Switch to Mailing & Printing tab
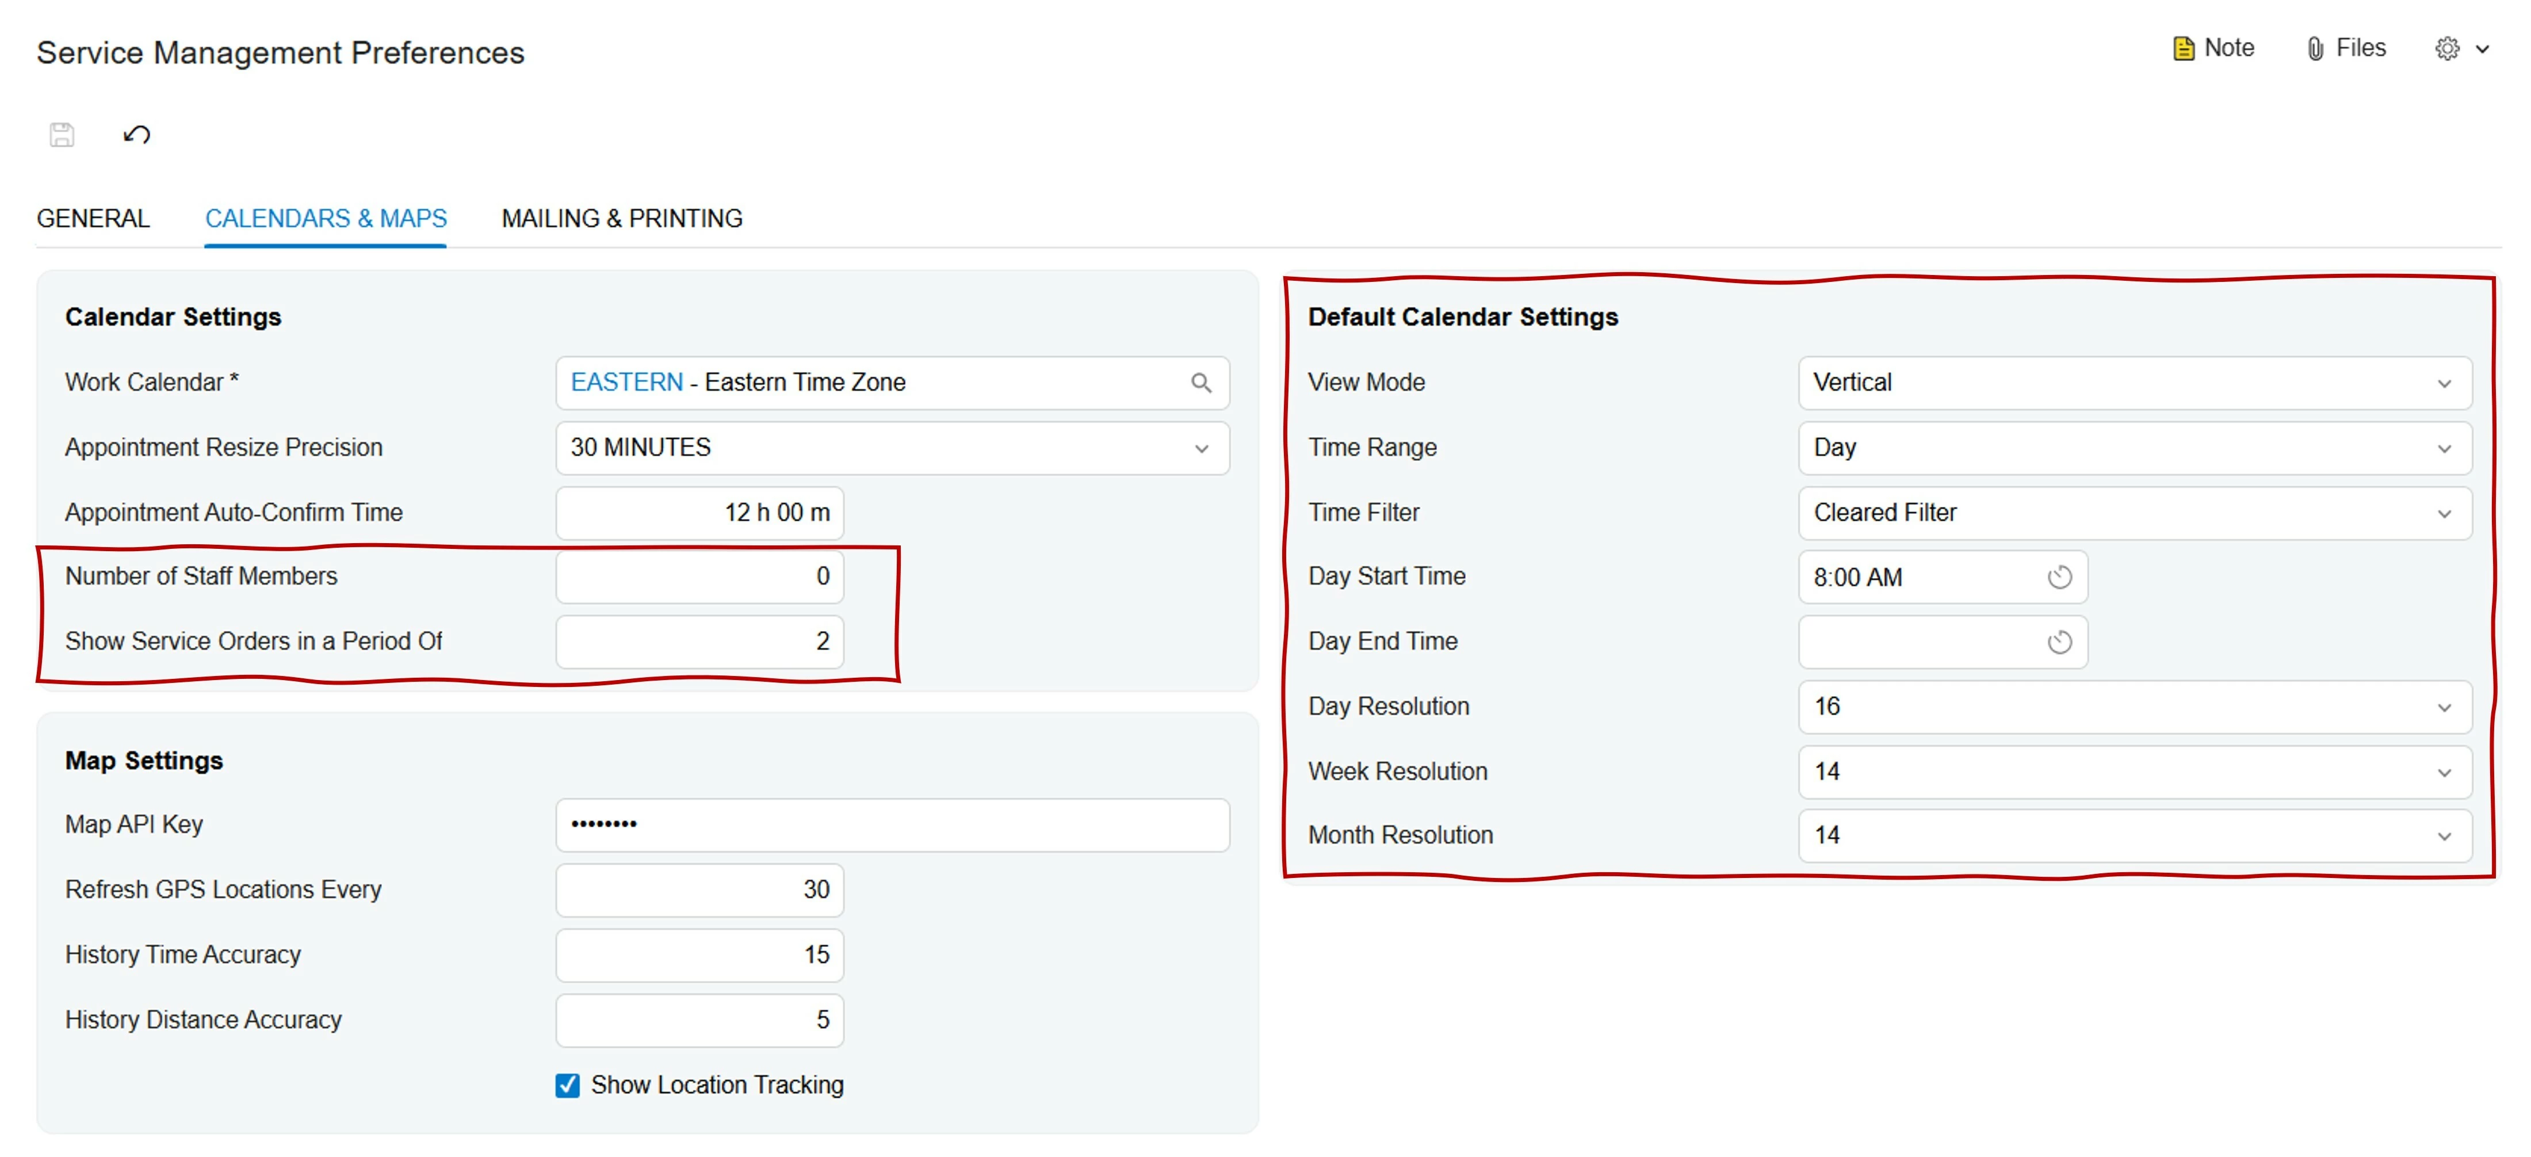Image resolution: width=2531 pixels, height=1157 pixels. pyautogui.click(x=622, y=218)
